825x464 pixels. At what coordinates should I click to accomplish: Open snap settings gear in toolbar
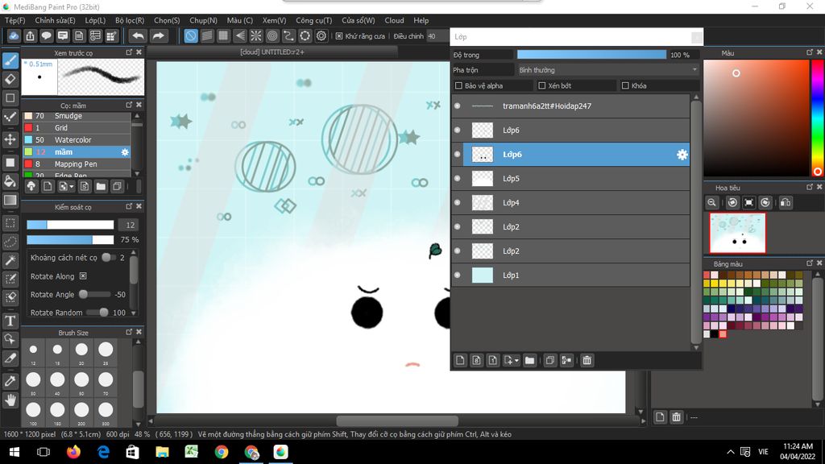click(x=321, y=35)
